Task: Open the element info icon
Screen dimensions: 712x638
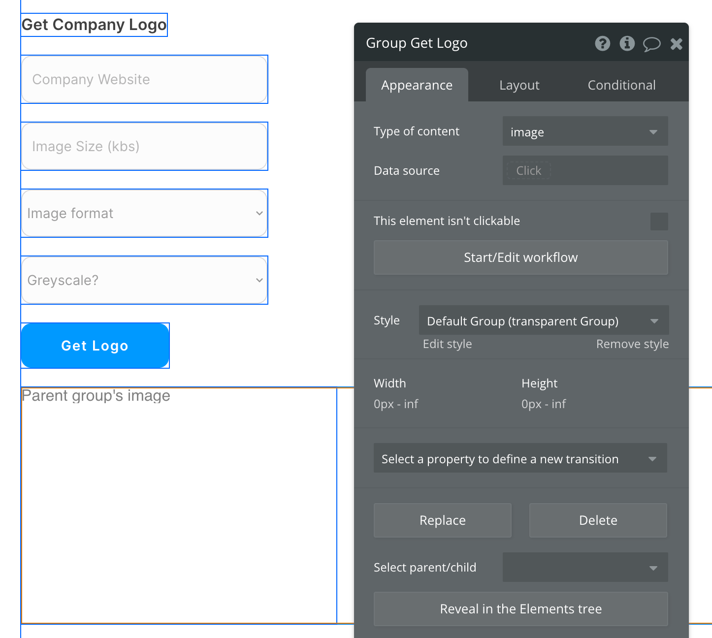Action: (627, 44)
